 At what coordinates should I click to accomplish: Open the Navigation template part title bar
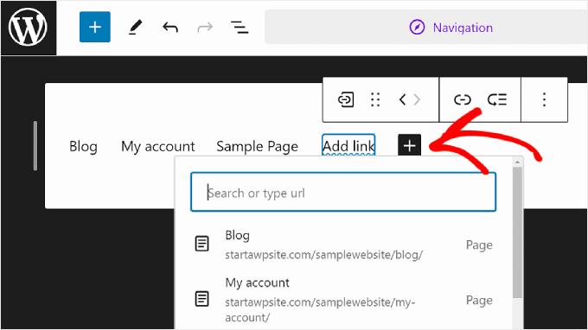426,28
